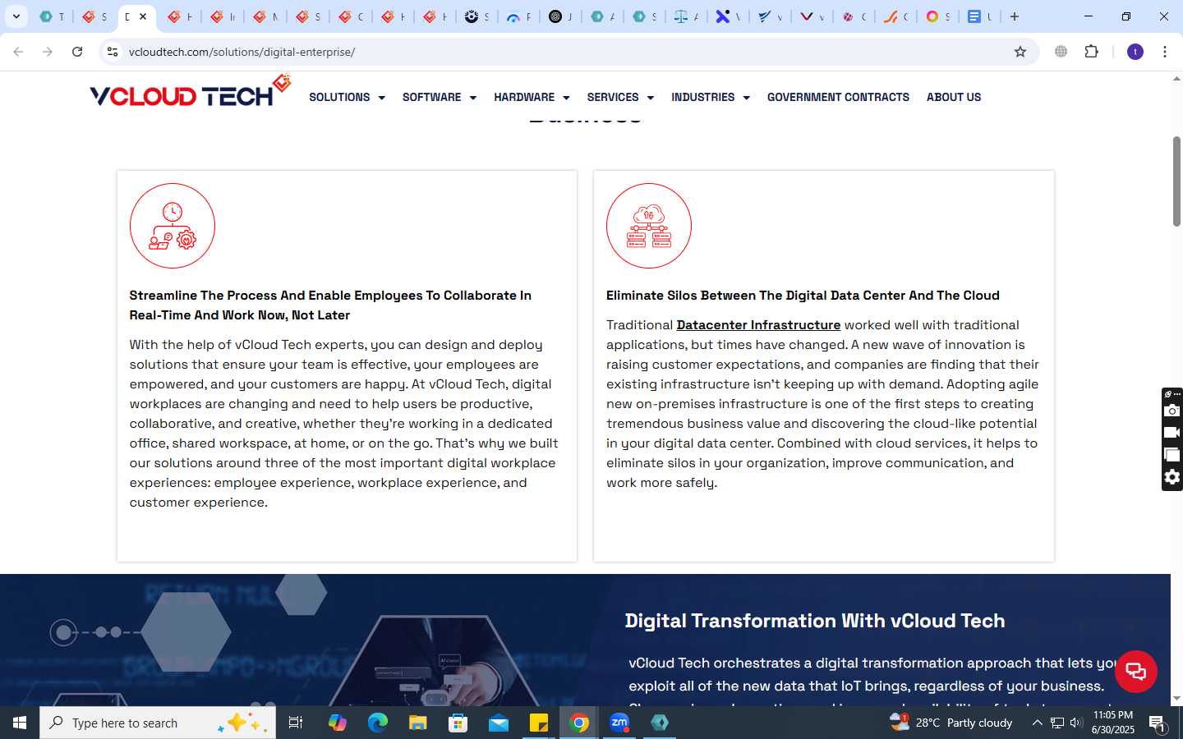Open Zoom from the taskbar

point(619,723)
